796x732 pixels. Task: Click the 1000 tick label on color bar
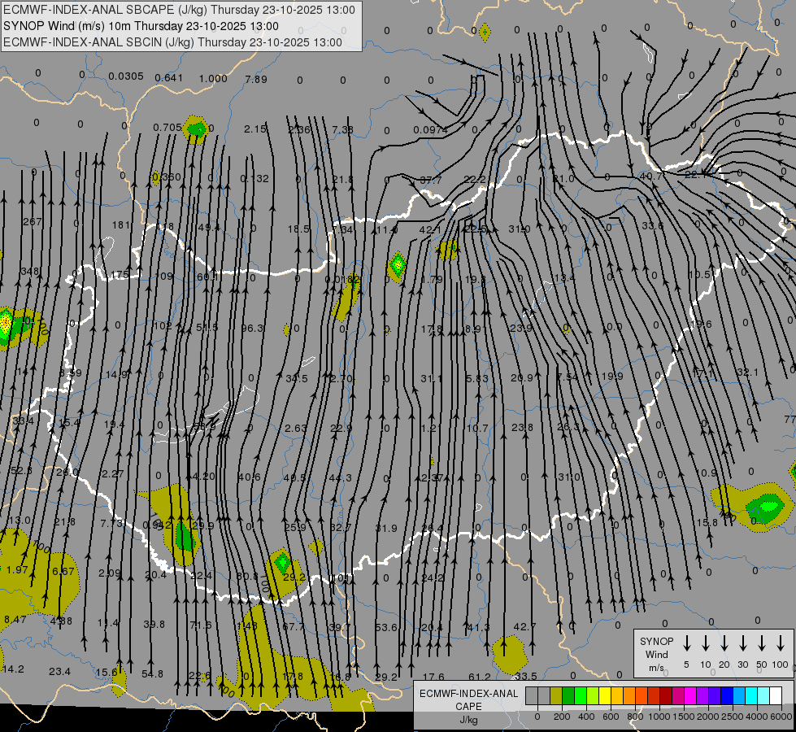point(659,717)
